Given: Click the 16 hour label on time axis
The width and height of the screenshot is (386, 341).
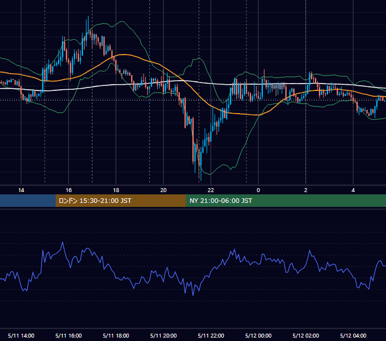Looking at the screenshot, I should pos(69,190).
